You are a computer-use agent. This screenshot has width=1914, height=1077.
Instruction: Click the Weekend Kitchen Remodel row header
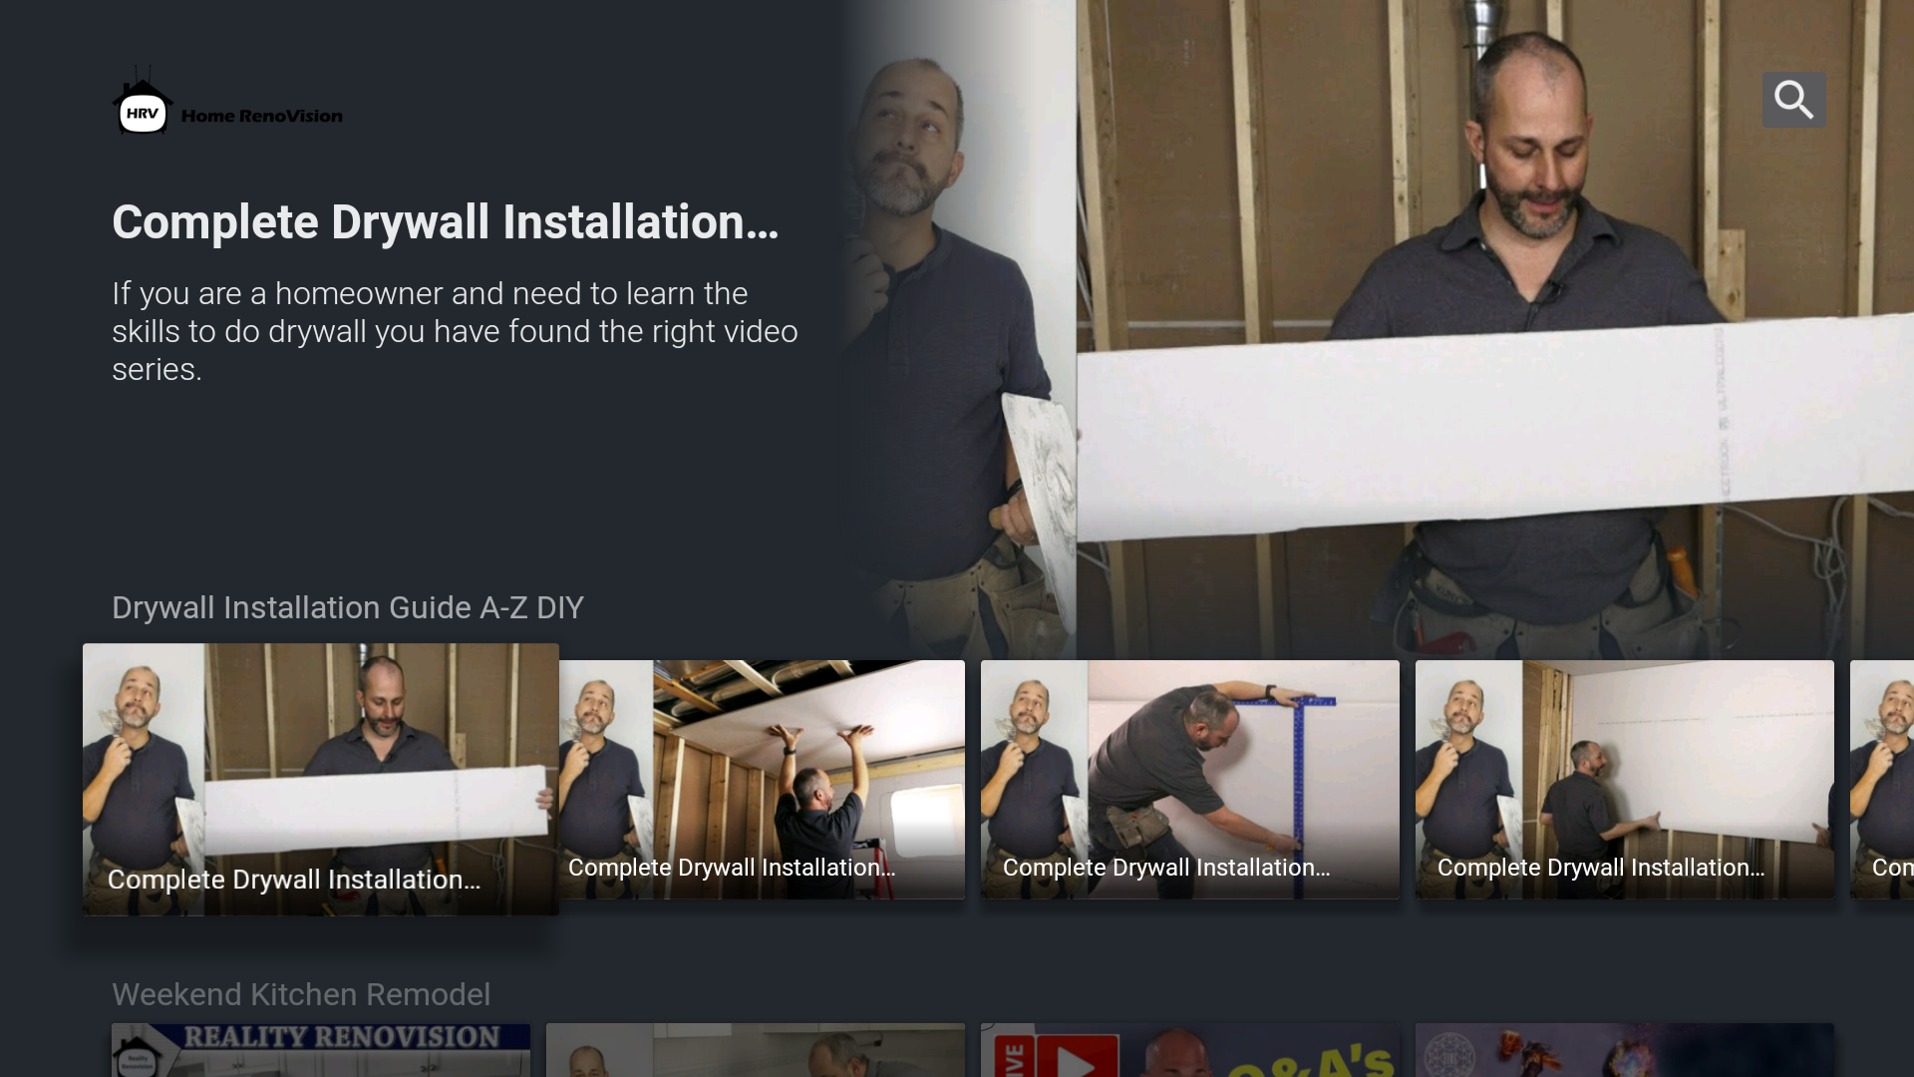[x=301, y=994]
